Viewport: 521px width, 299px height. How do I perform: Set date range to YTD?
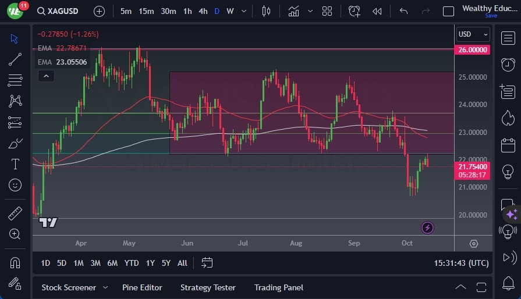[132, 263]
